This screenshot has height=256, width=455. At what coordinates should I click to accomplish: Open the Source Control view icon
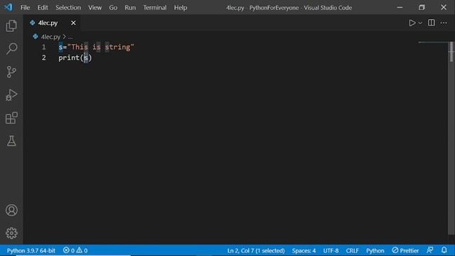pos(11,71)
